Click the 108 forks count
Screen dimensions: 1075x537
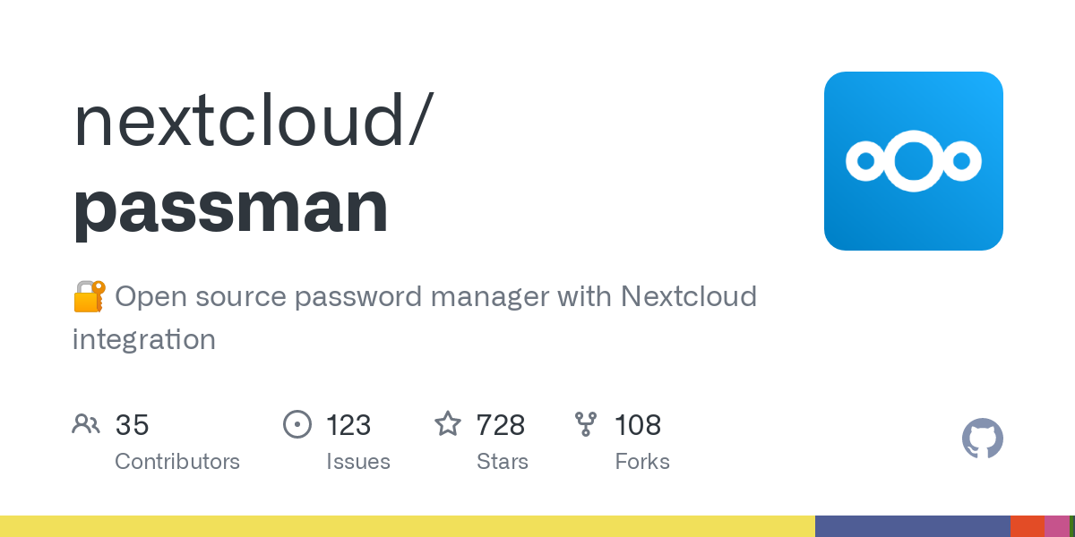tap(638, 425)
